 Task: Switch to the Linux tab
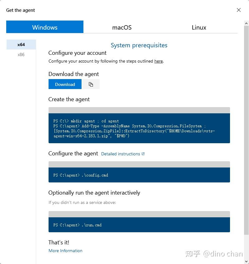coord(199,27)
